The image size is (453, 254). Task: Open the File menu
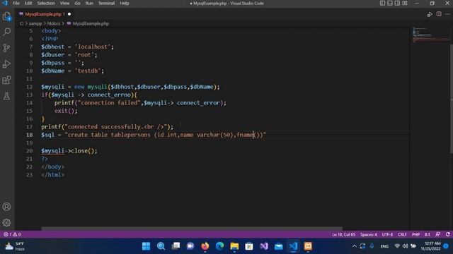(16, 3)
